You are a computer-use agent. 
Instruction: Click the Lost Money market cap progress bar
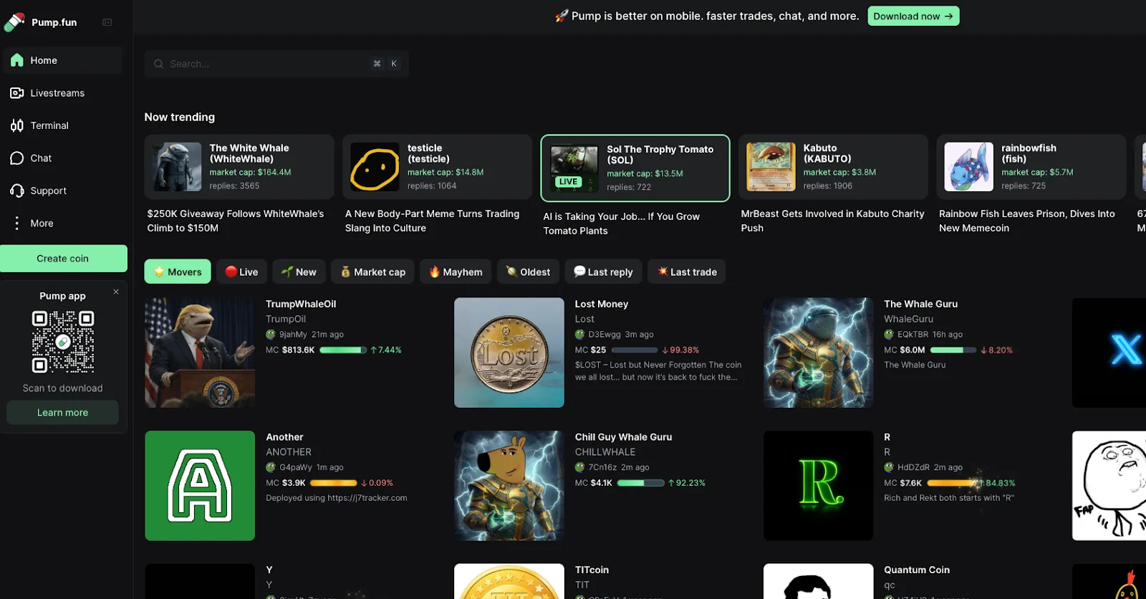click(635, 350)
